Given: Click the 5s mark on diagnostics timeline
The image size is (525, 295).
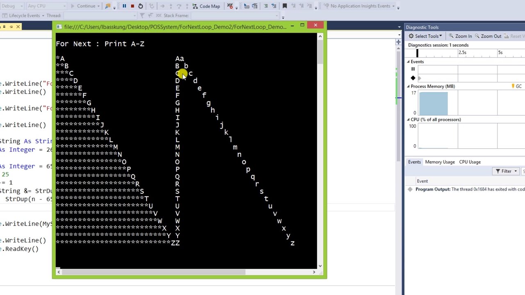Looking at the screenshot, I should pos(500,52).
